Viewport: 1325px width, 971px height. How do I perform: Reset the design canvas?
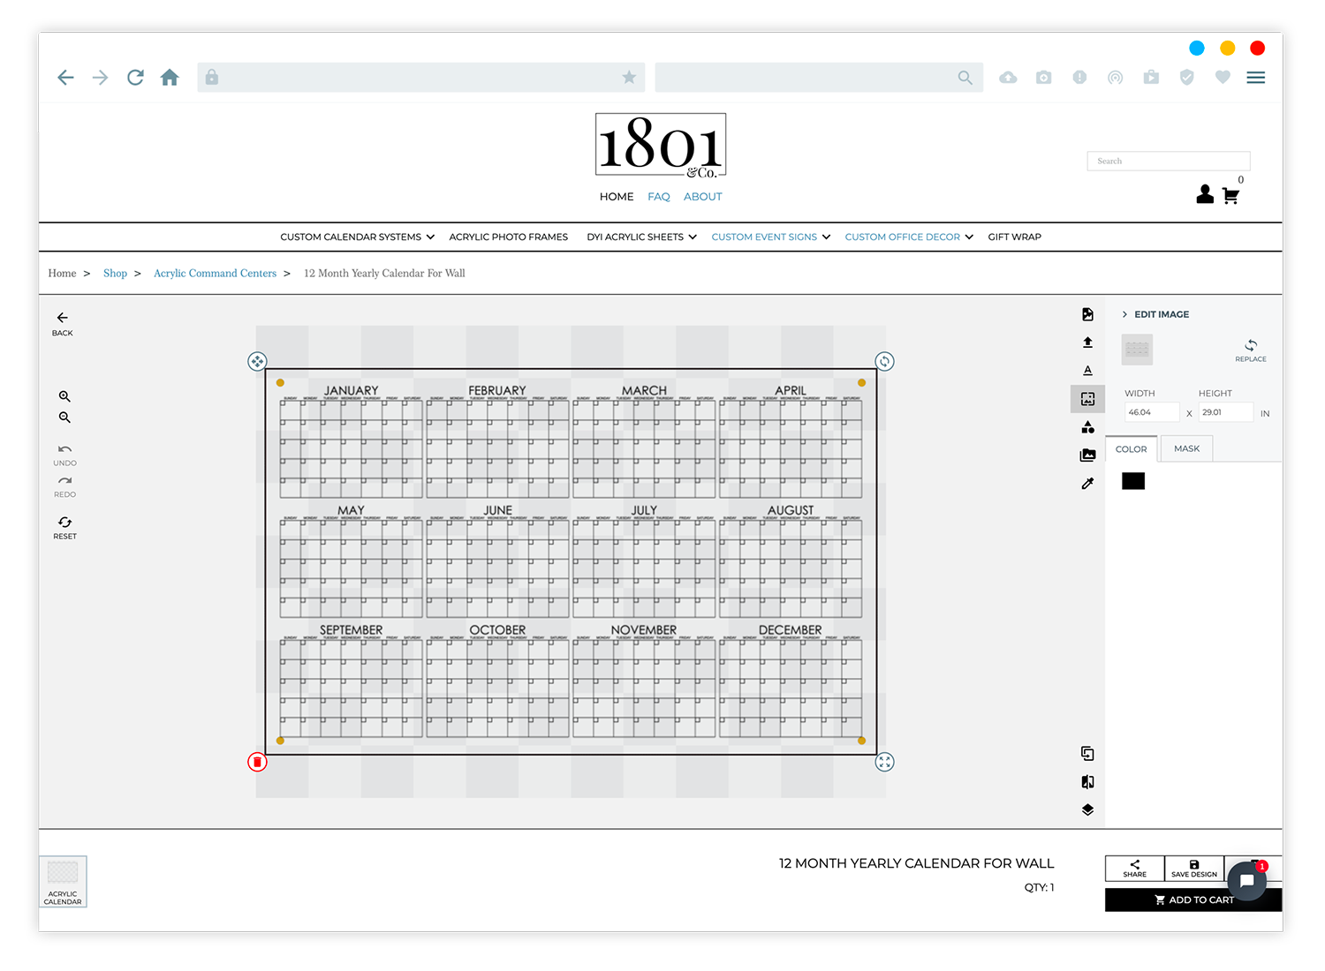[x=64, y=528]
